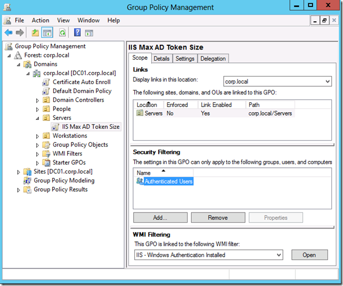Click the Refresh toolbar icon
Screen dimensions: 343x286
click(62, 33)
